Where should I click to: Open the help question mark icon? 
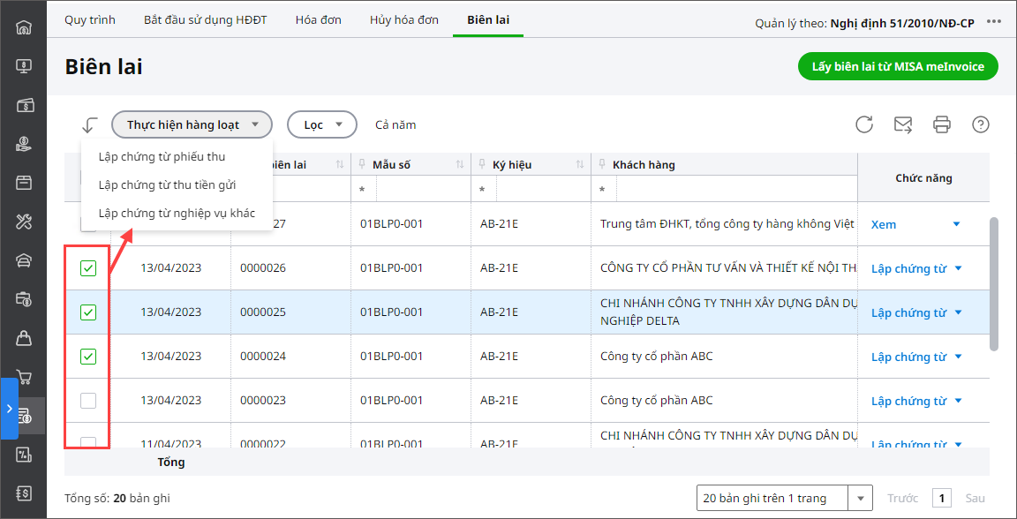tap(980, 124)
